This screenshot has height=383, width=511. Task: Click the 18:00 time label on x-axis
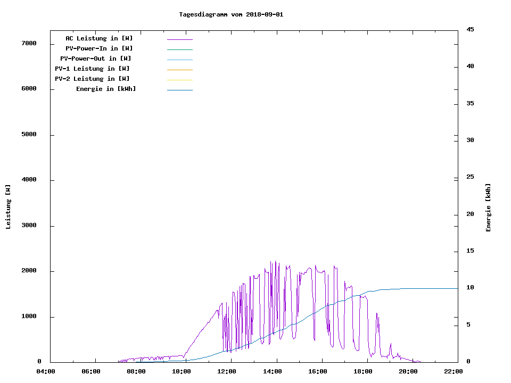pos(363,371)
